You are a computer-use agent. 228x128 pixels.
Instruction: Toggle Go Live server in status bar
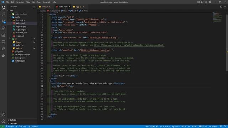tap(203, 127)
